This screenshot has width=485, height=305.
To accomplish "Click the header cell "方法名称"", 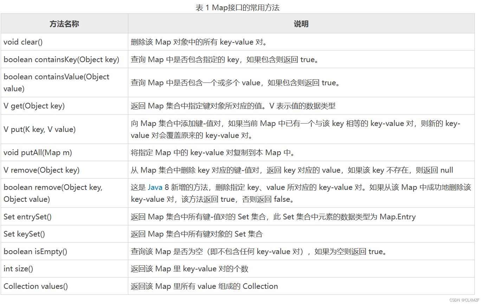I will tap(64, 24).
